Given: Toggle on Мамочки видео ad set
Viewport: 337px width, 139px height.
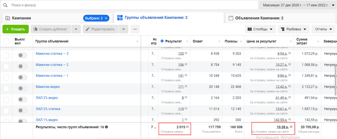Looking at the screenshot, I should click(x=22, y=89).
